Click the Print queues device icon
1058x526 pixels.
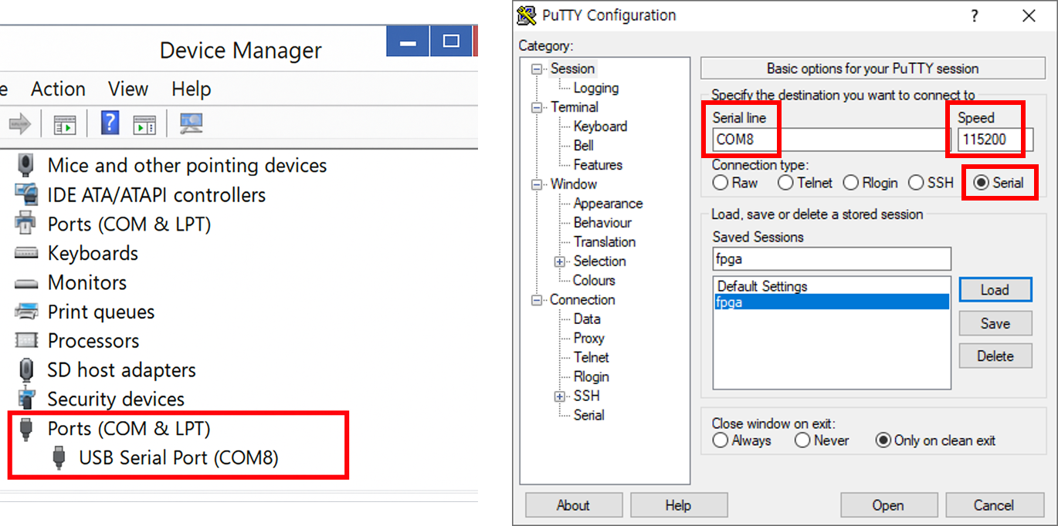point(26,312)
